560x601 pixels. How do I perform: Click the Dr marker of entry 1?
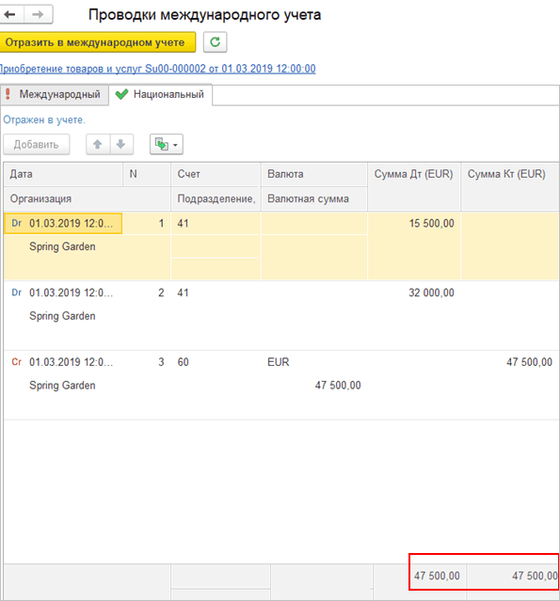pos(17,223)
